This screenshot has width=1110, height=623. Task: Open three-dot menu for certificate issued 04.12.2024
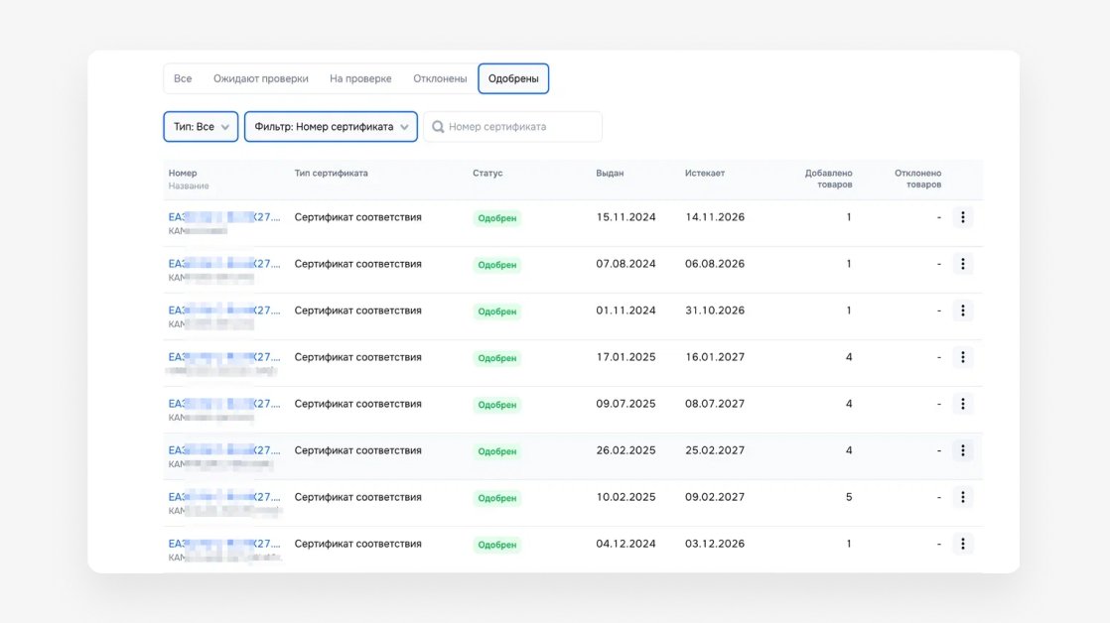pyautogui.click(x=962, y=545)
